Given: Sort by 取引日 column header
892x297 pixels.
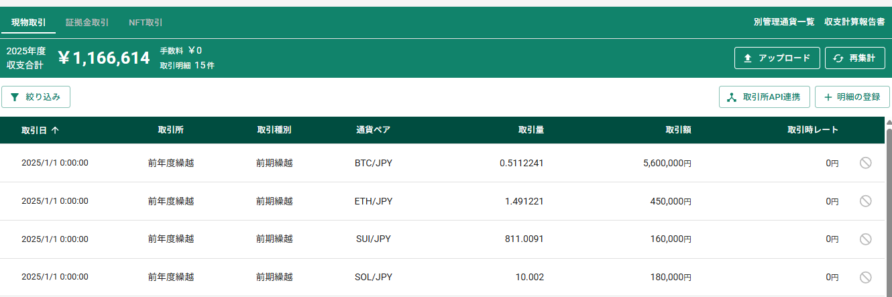Looking at the screenshot, I should [x=40, y=130].
